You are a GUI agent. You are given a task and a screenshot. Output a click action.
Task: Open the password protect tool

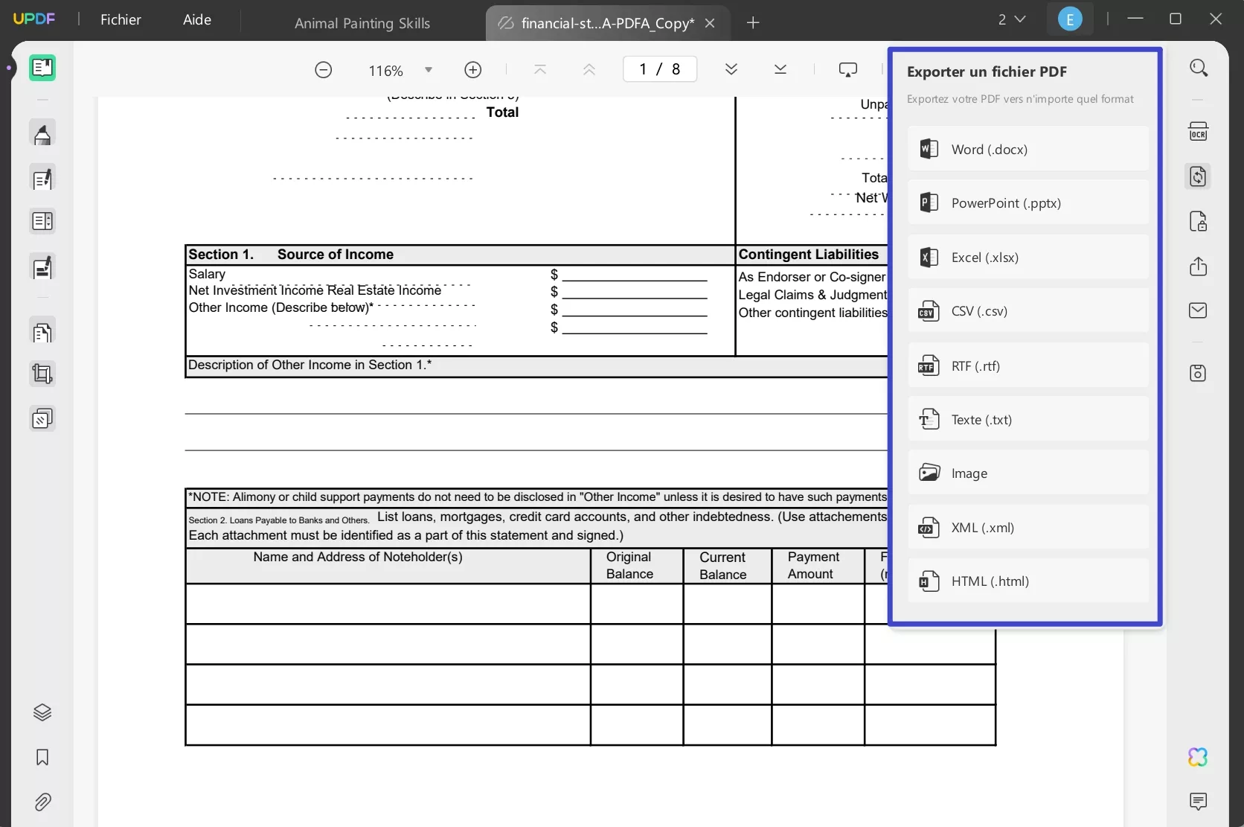pyautogui.click(x=1199, y=221)
